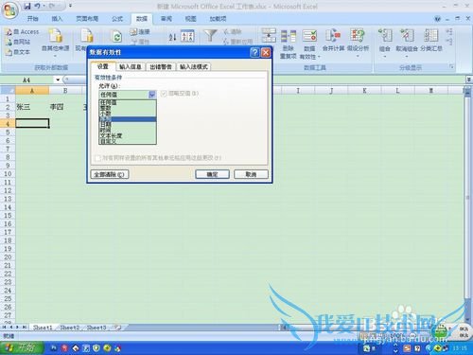This screenshot has width=473, height=355.
Task: Toggle the funnel Filter icon
Action: tap(210, 35)
